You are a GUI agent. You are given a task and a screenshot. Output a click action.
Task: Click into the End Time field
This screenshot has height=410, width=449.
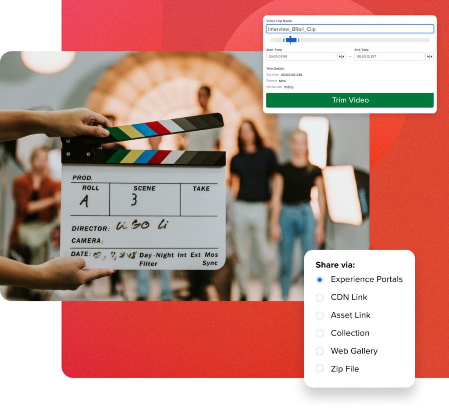[x=389, y=57]
